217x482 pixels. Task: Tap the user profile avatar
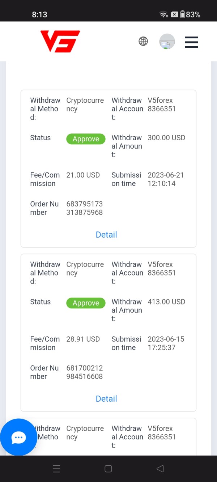click(x=167, y=42)
